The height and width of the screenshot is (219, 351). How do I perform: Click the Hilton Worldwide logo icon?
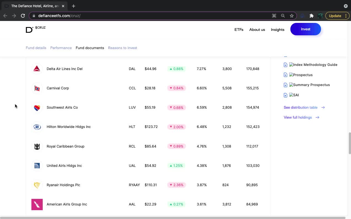(x=37, y=127)
